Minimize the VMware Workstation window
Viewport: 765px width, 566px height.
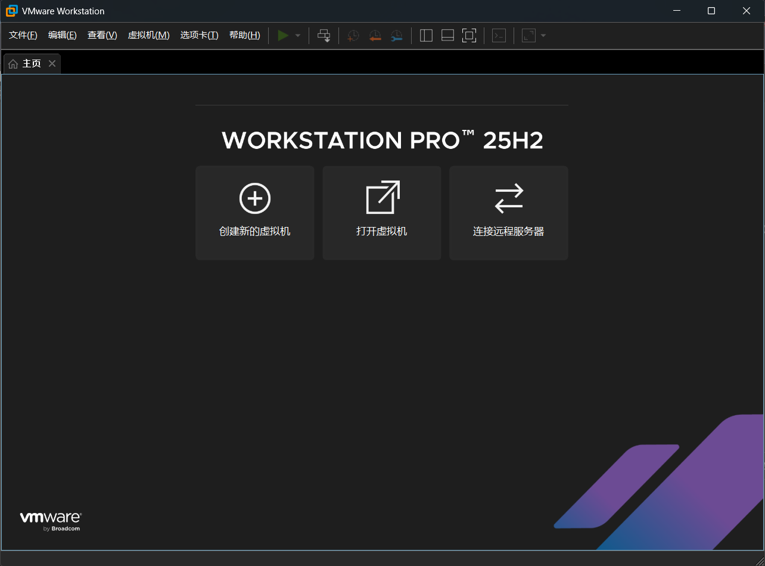click(x=676, y=11)
